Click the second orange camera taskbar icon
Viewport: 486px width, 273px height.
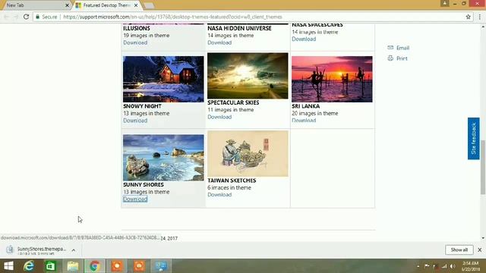(139, 266)
